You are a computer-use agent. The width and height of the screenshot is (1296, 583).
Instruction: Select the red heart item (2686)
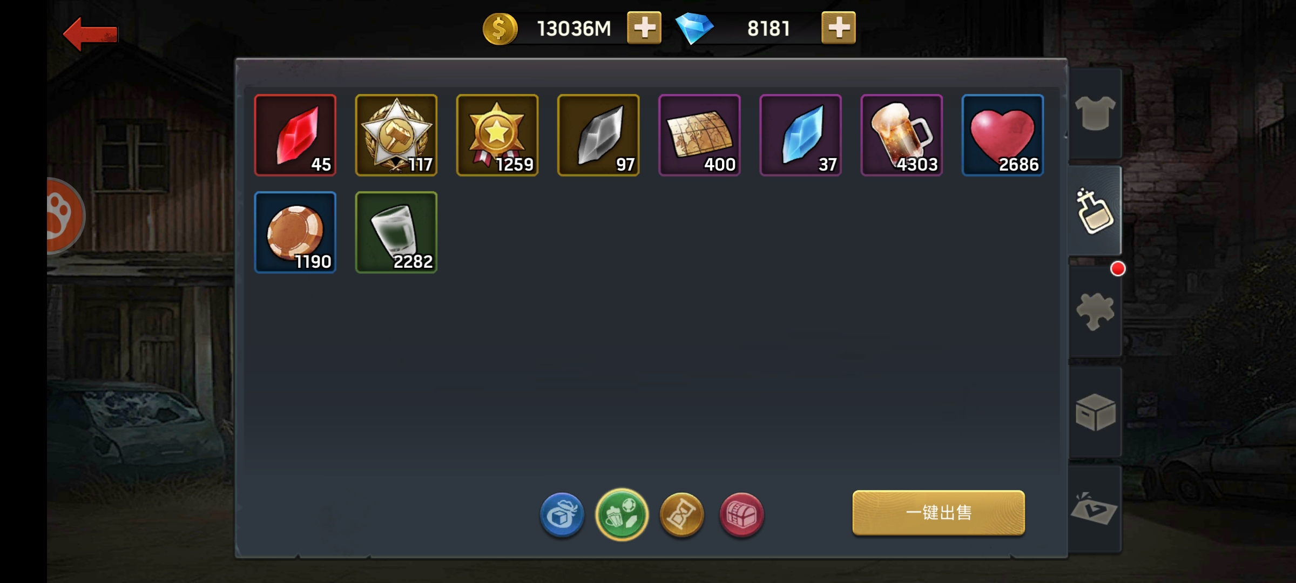(1003, 135)
